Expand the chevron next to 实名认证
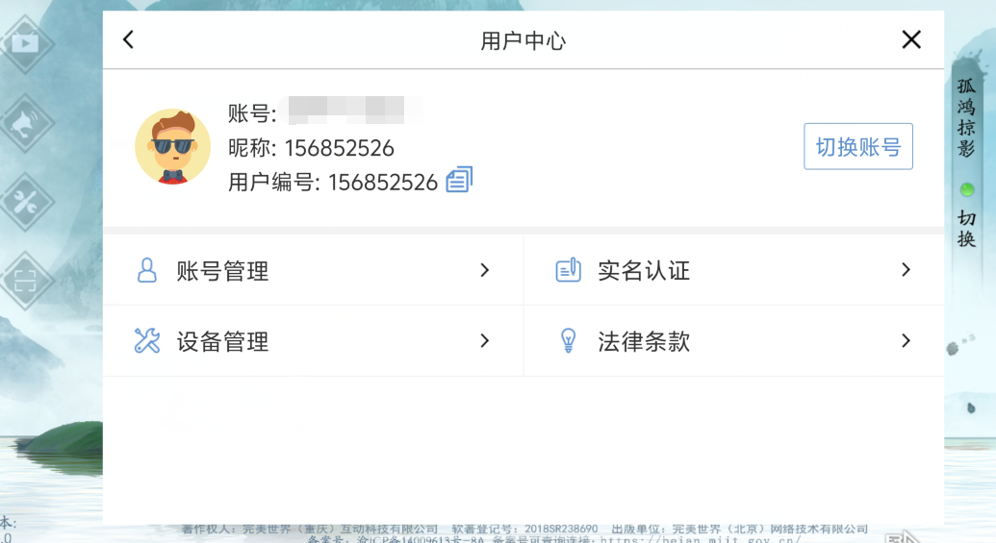Image resolution: width=996 pixels, height=543 pixels. [906, 270]
